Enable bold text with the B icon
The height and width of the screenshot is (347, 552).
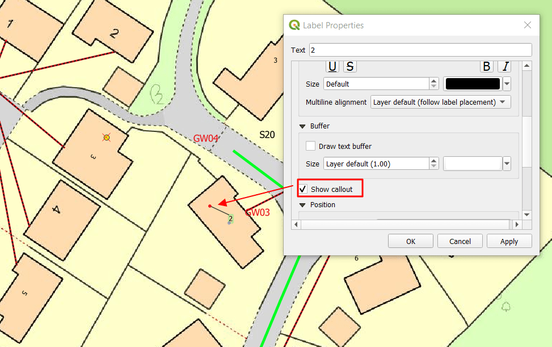(x=486, y=66)
